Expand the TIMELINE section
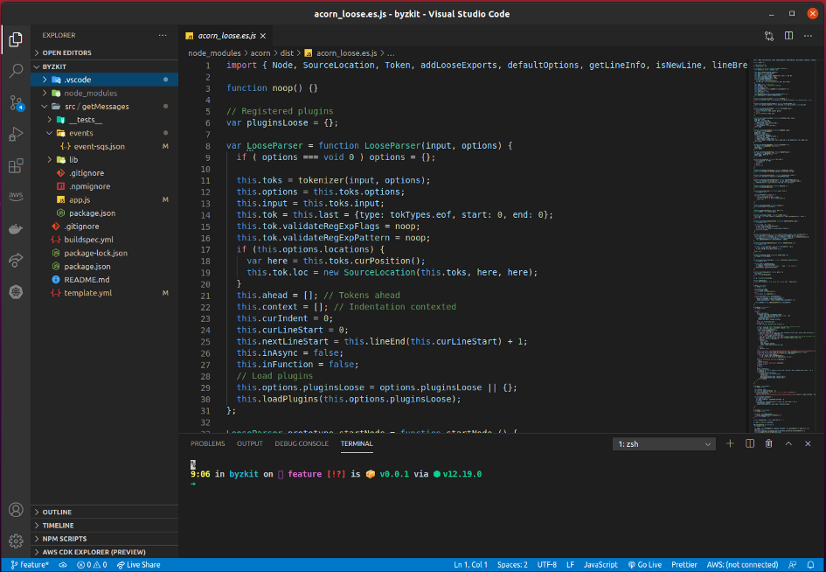 [x=104, y=526]
